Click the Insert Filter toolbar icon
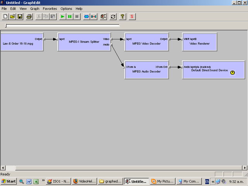The height and width of the screenshot is (186, 248). click(x=86, y=16)
